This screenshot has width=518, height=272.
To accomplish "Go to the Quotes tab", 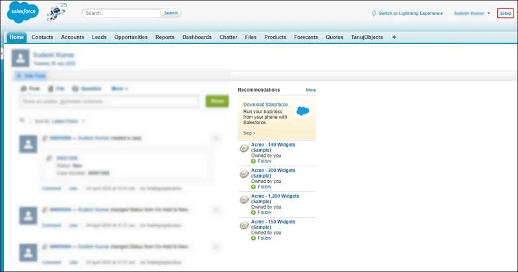I will 334,37.
